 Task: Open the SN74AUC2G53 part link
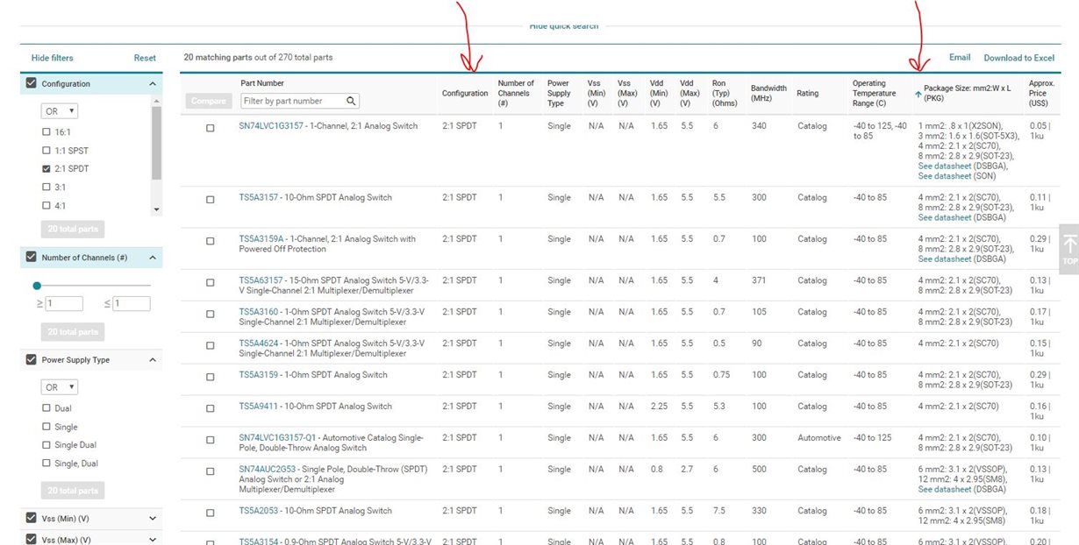(x=268, y=470)
